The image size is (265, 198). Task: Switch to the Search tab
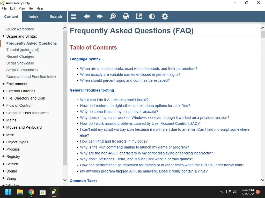(x=56, y=16)
